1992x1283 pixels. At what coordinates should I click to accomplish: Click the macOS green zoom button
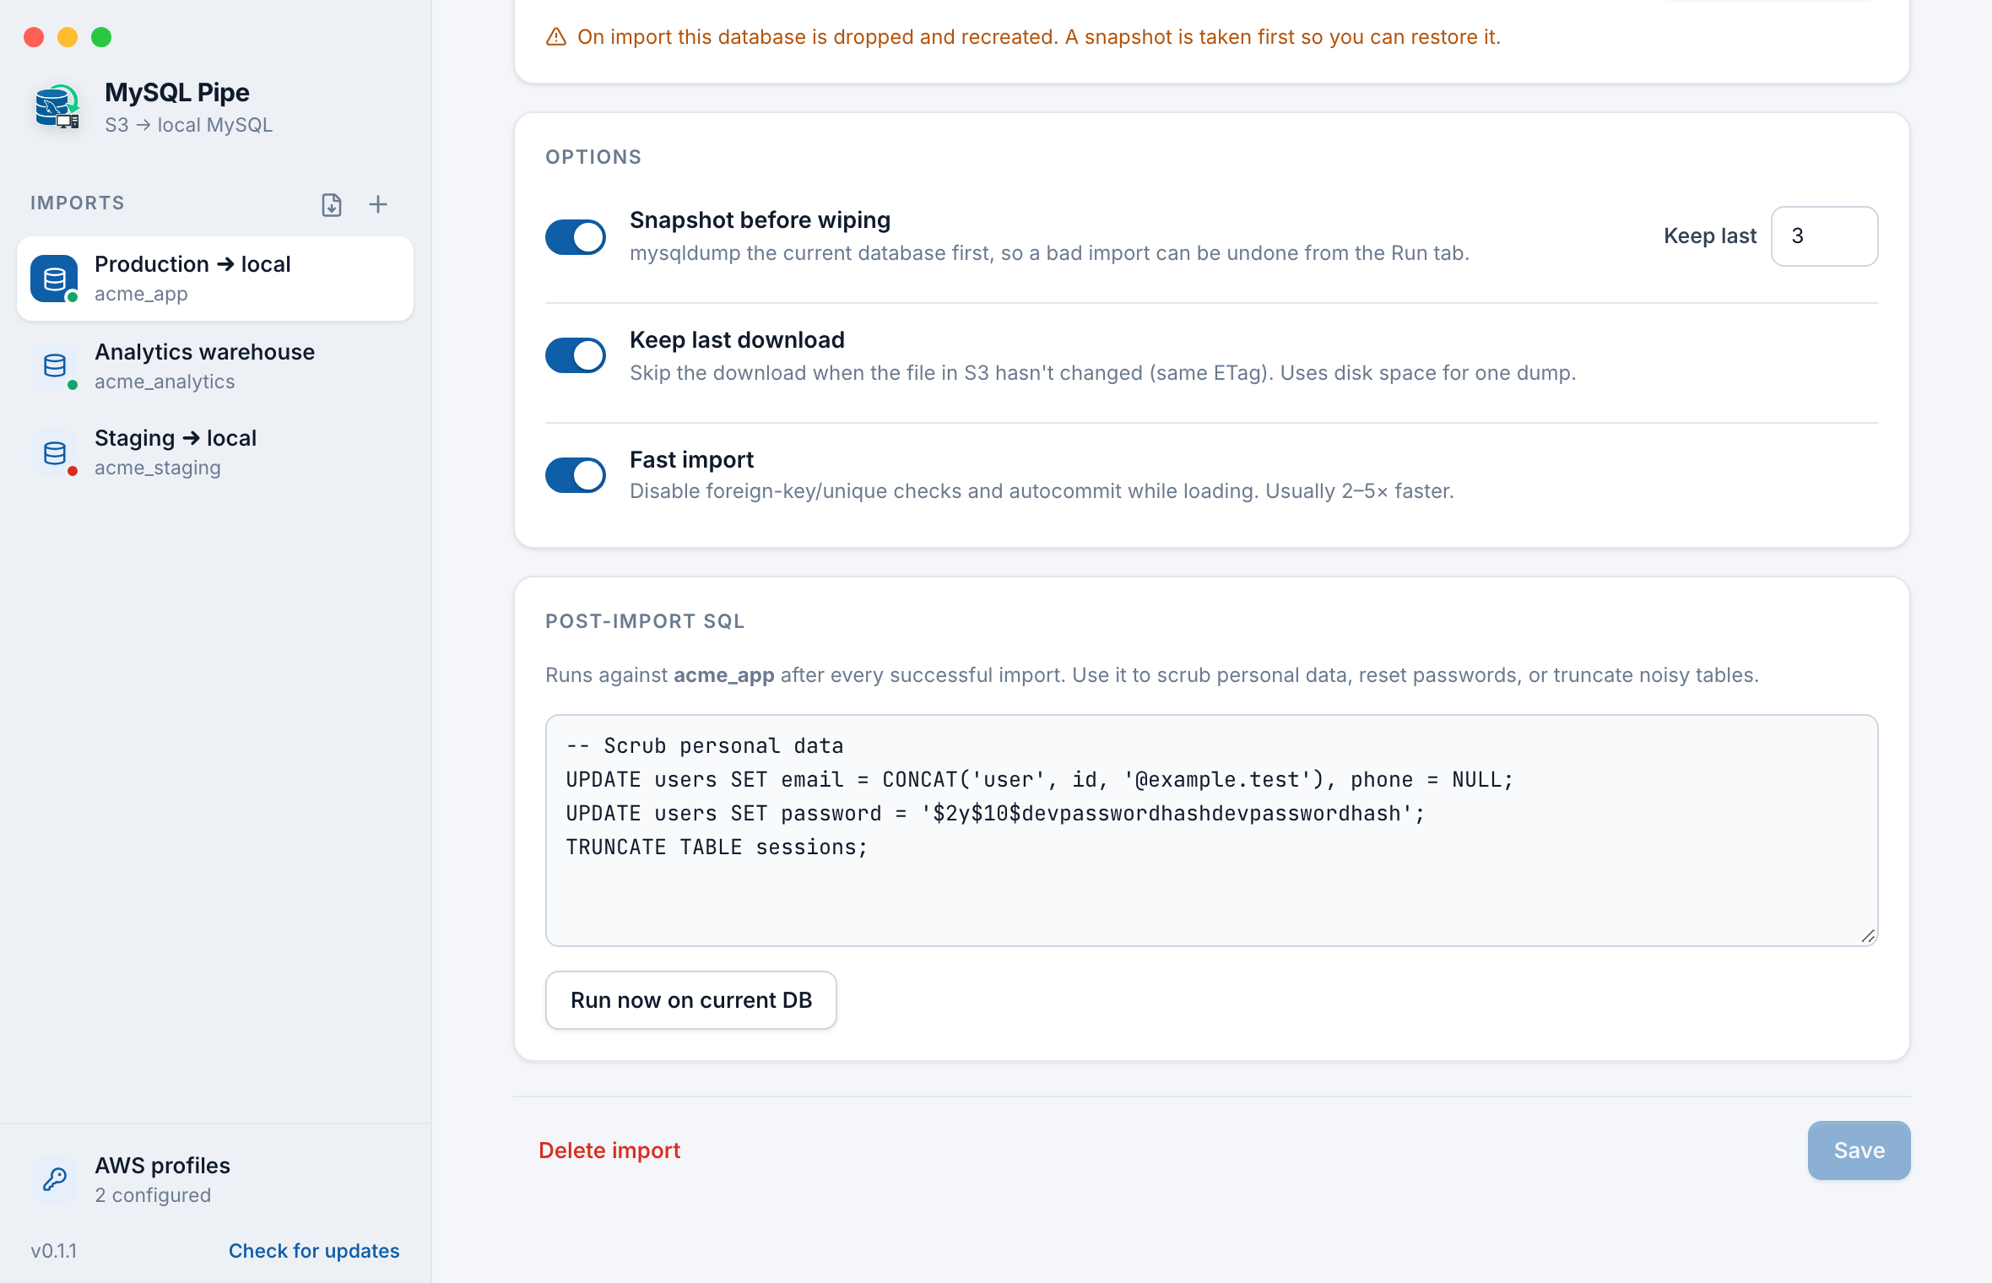pyautogui.click(x=101, y=37)
